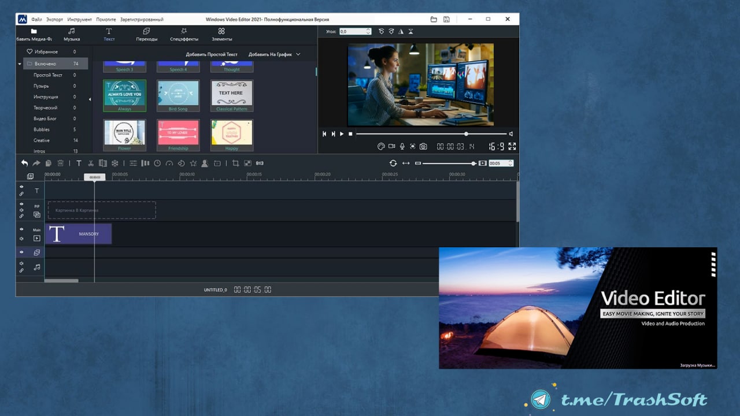Undo the last action with the undo arrow

click(x=24, y=164)
